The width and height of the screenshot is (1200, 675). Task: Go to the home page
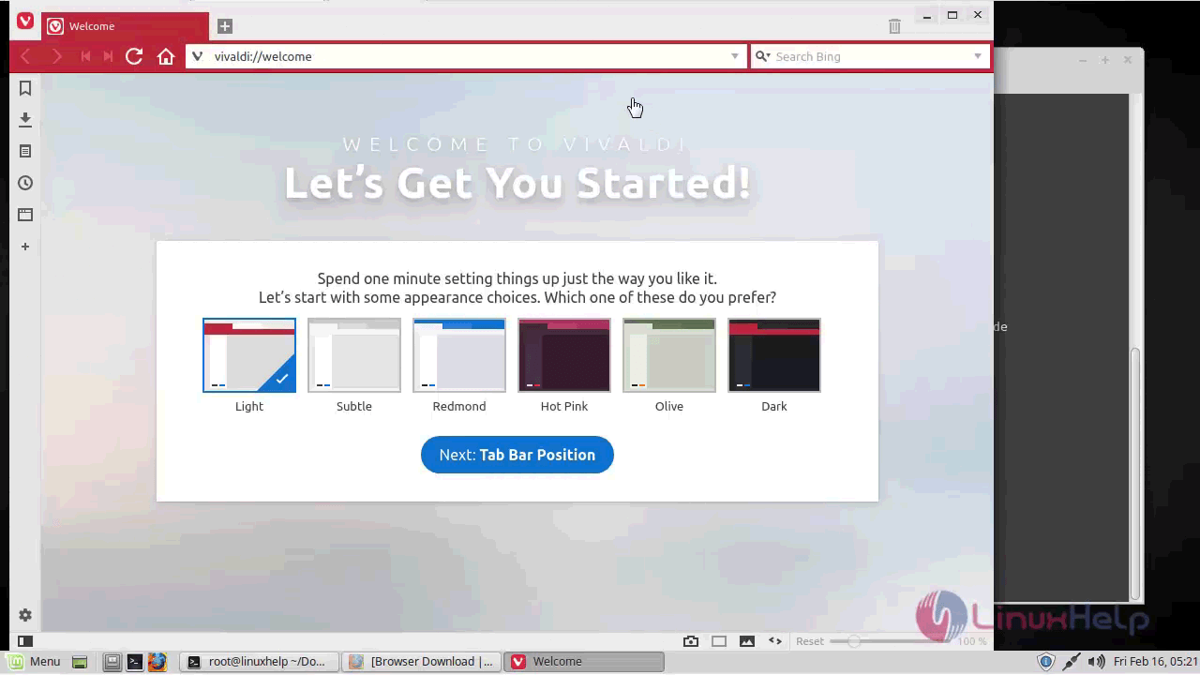[x=166, y=56]
